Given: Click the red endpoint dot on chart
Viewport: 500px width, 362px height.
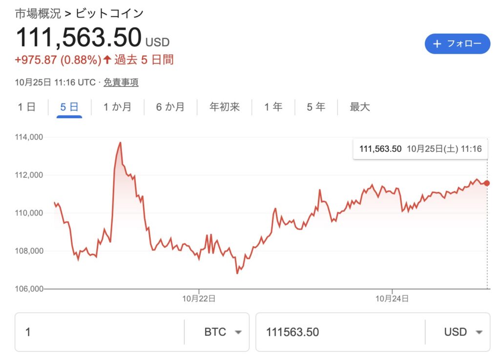Looking at the screenshot, I should (x=486, y=183).
